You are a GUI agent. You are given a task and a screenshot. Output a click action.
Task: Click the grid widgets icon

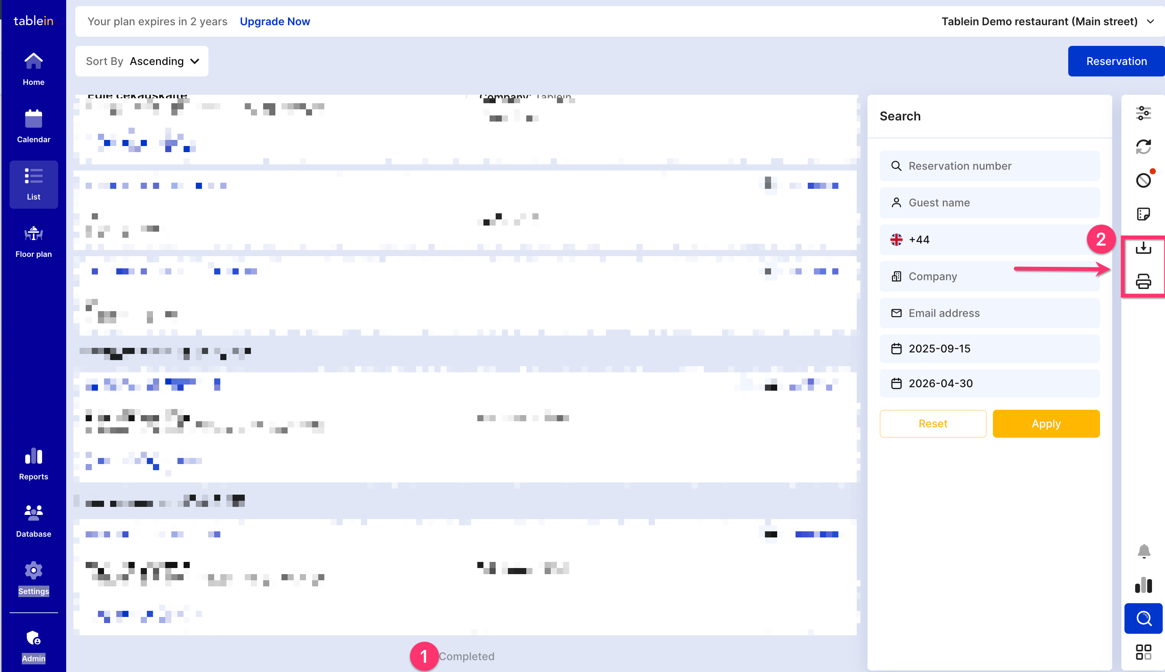pos(1143,652)
